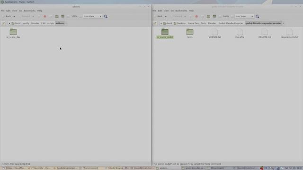Click red stop button in addons window
303x170 pixels.
tap(45, 17)
